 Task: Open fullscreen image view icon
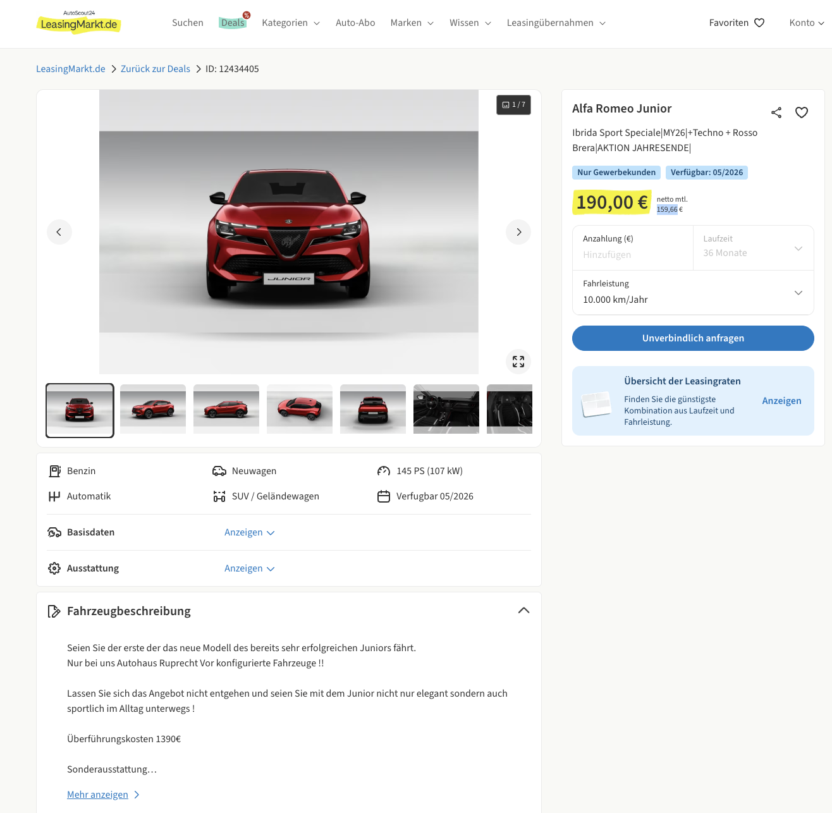(518, 362)
